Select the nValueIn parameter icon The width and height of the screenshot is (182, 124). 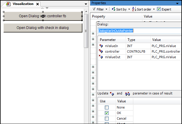101,46
